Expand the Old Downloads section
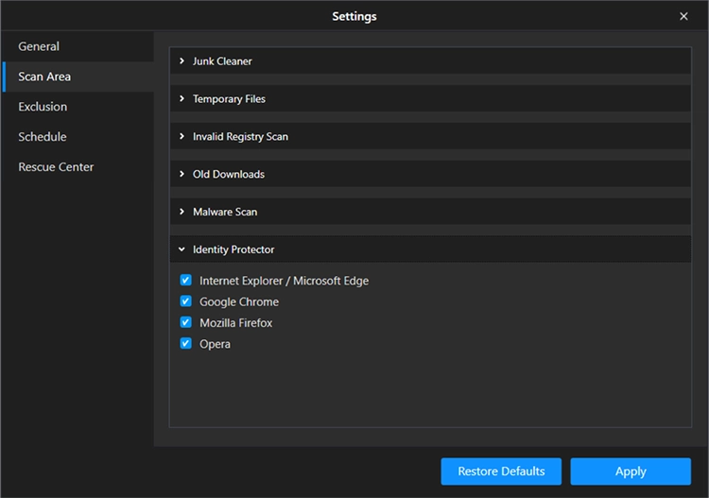Image resolution: width=709 pixels, height=498 pixels. coord(228,175)
